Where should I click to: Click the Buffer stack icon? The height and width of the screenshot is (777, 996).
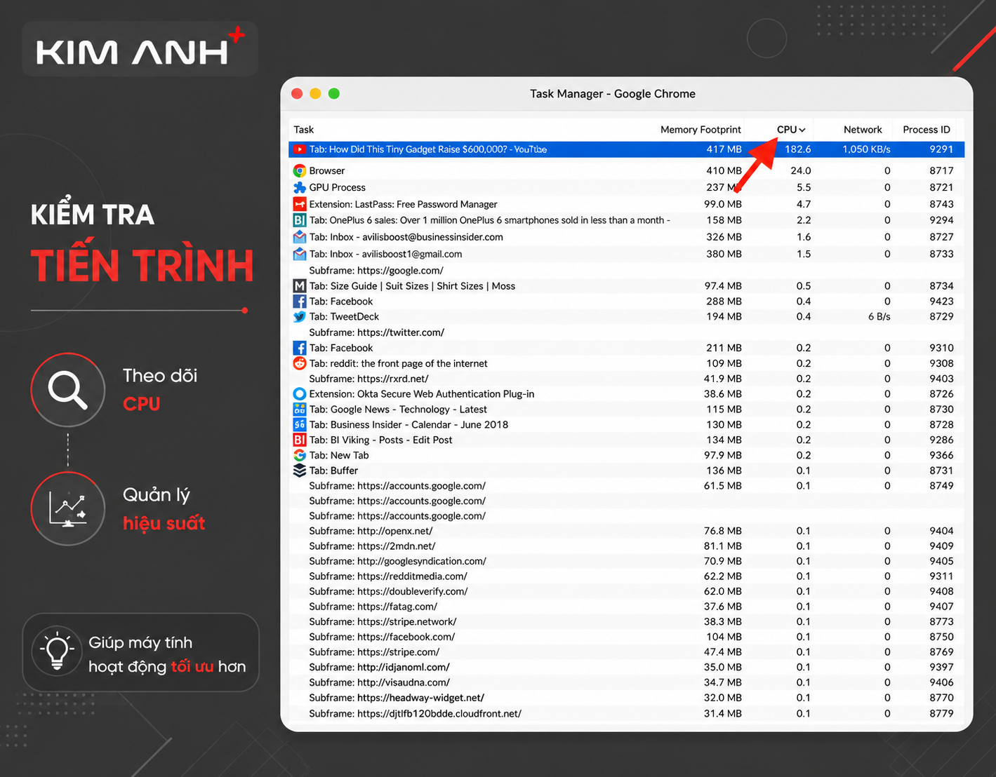point(300,471)
